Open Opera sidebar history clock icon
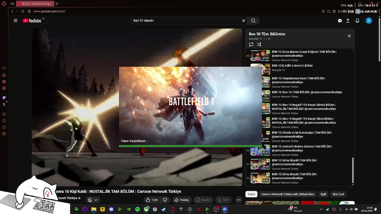 pos(4,121)
